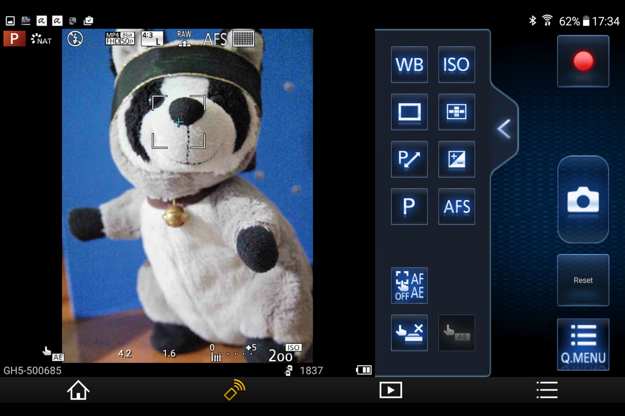Open the flash setting from the live view
The image size is (625, 416).
(x=75, y=39)
